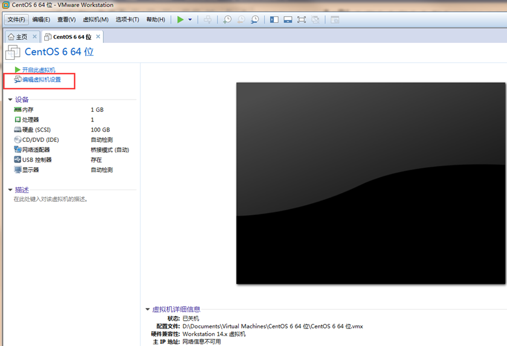The image size is (507, 346).
Task: Close the 主页 tab
Action: click(34, 36)
